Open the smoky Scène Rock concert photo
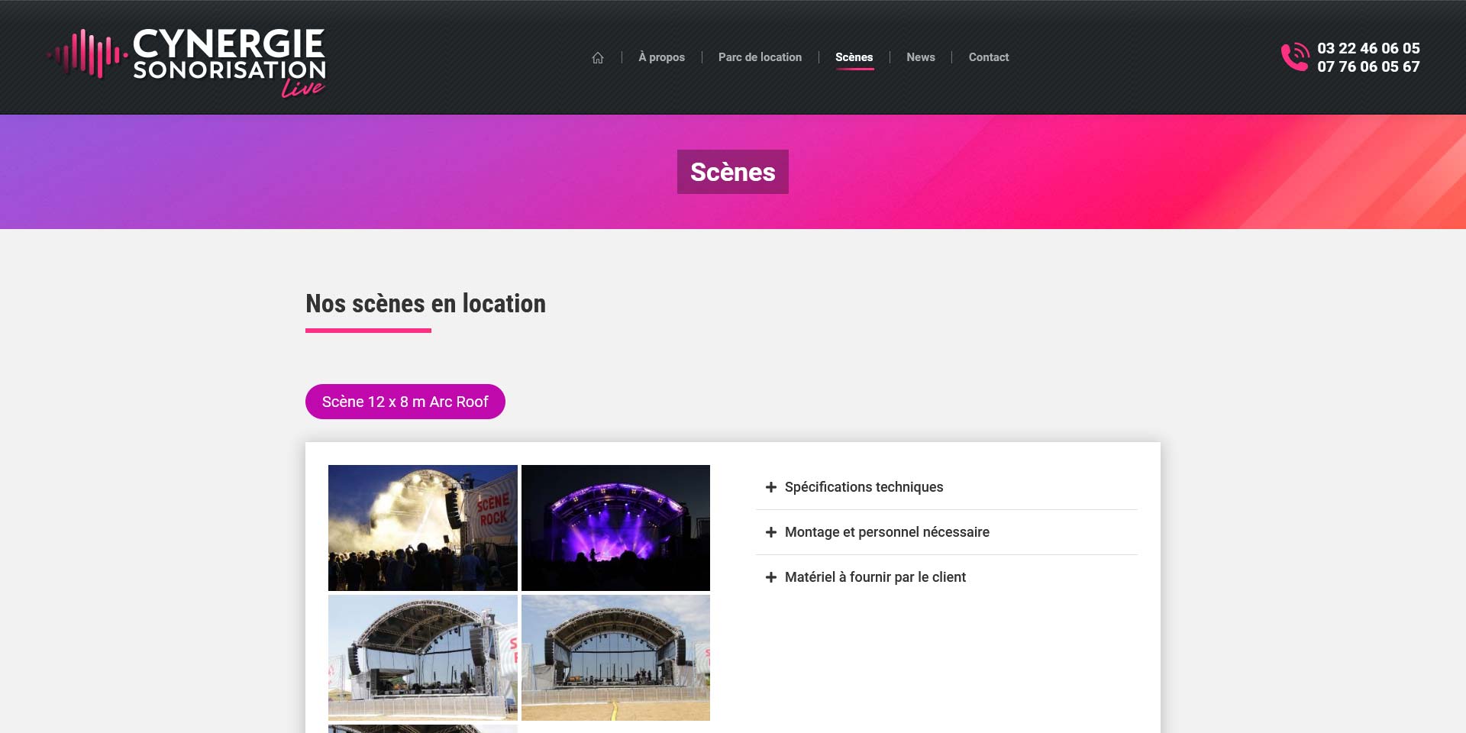This screenshot has width=1466, height=733. click(422, 528)
